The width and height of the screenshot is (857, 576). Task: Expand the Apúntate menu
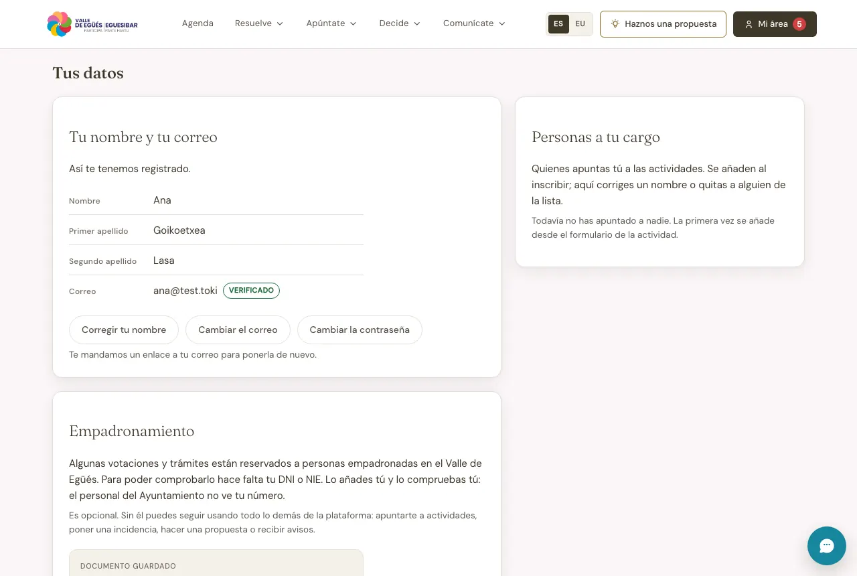pos(331,23)
